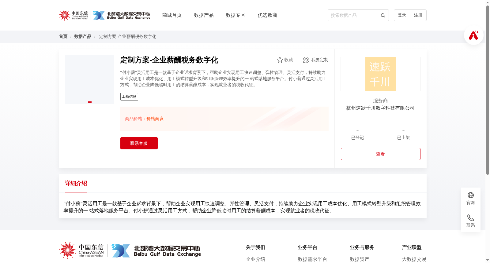Click the 速跃千川 provider logo thumbnail
Screen dimensions: 490x263
tap(380, 74)
